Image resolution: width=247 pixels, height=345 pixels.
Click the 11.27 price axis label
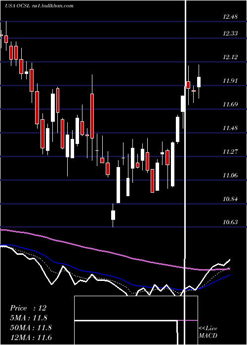[x=230, y=152]
